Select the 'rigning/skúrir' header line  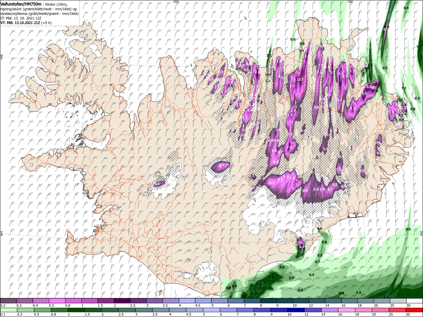[x=39, y=9]
